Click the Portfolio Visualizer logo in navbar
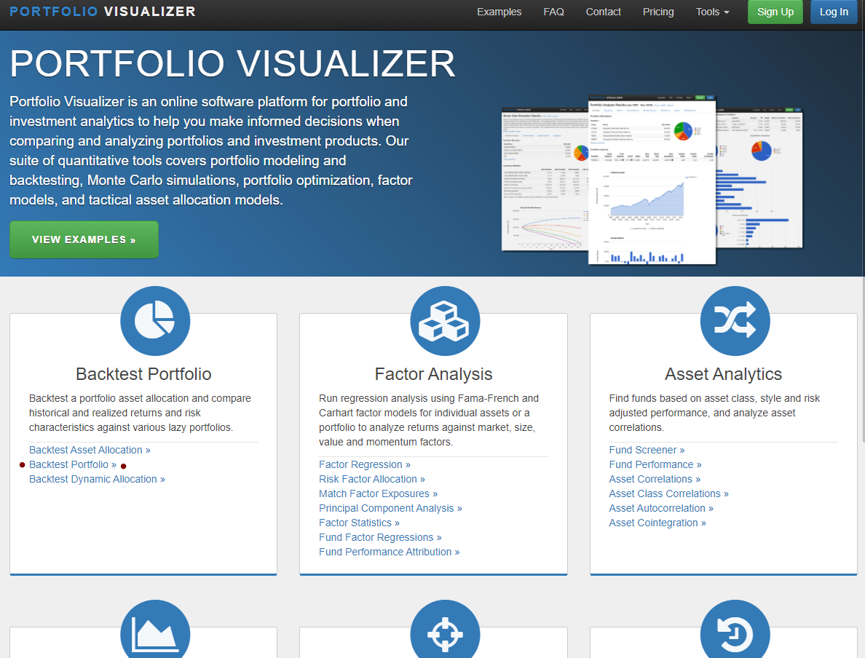 click(x=103, y=12)
